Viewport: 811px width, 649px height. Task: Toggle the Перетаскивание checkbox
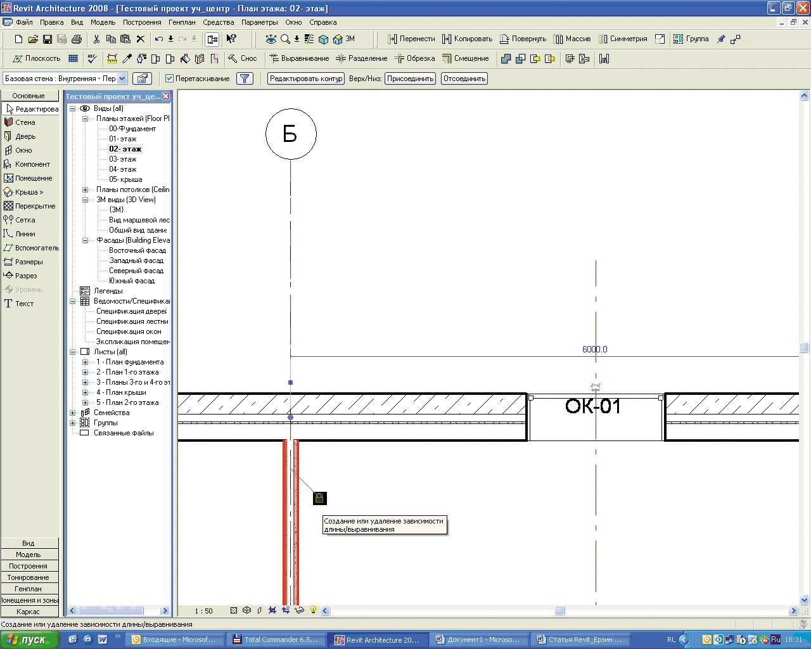169,79
